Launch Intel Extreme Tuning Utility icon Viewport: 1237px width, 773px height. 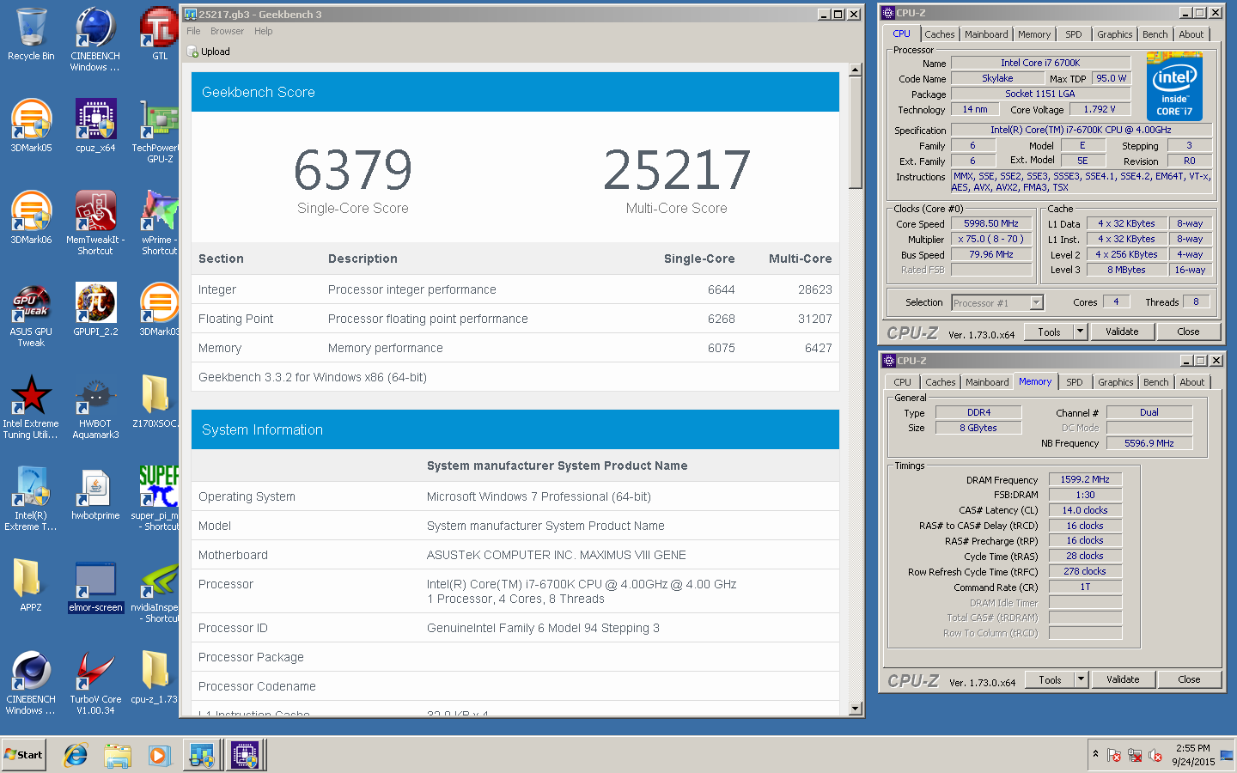coord(31,407)
